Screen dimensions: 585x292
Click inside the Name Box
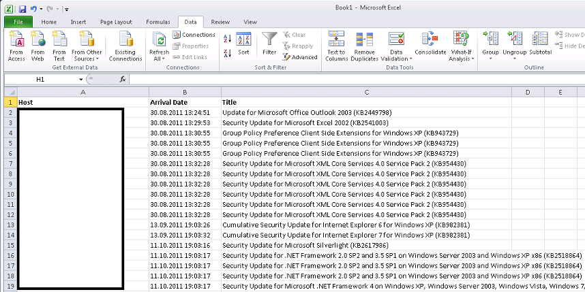tap(40, 80)
